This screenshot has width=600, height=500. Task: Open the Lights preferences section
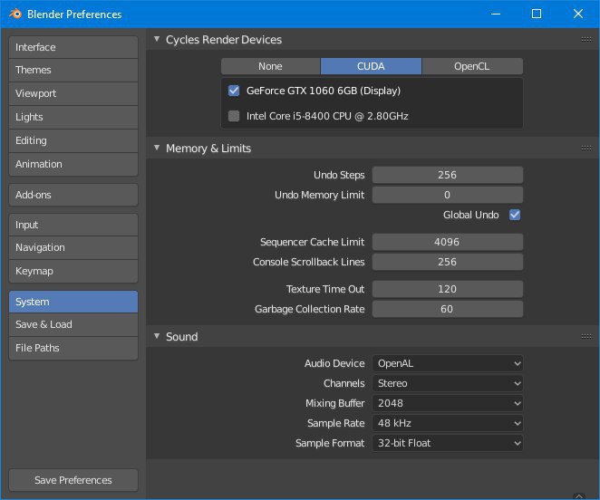(x=73, y=117)
